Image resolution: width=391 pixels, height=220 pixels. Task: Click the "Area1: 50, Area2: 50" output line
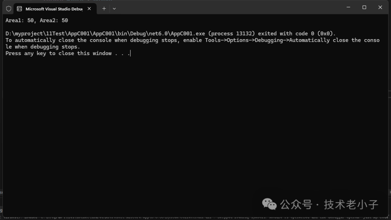(x=37, y=20)
